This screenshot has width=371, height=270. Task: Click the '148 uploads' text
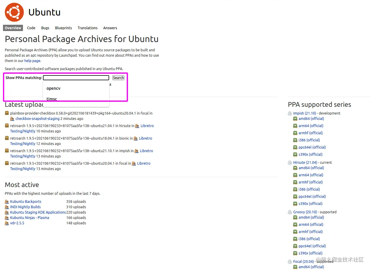76,223
